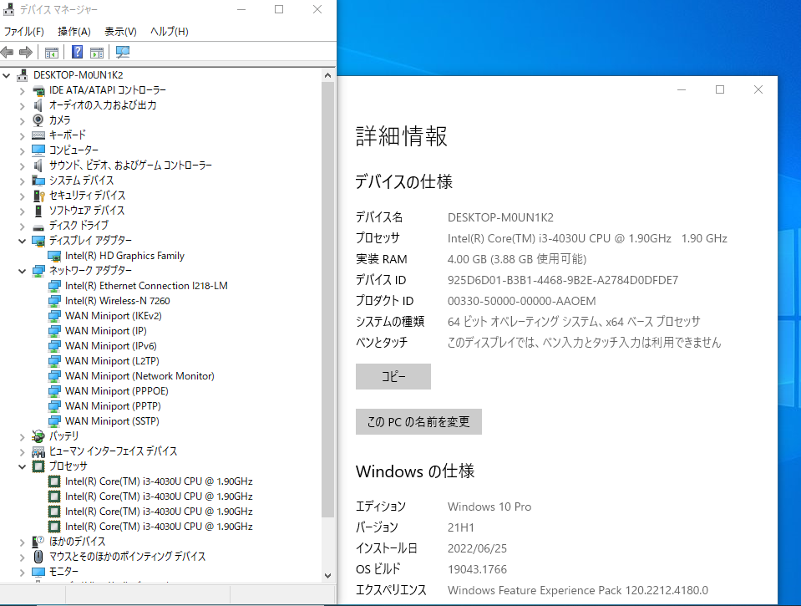Click the Forward arrow toolbar icon
Screen dimensions: 801x606
(26, 52)
